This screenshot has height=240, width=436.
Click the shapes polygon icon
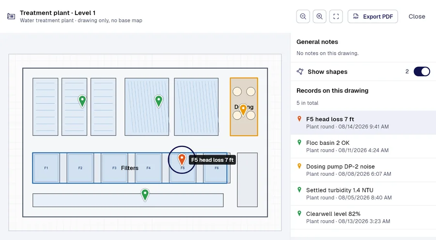pos(300,71)
